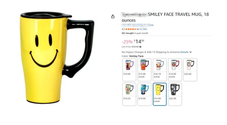Viewport: 227px width, 125px height.
Task: Click the star rating icons
Action: click(x=131, y=29)
